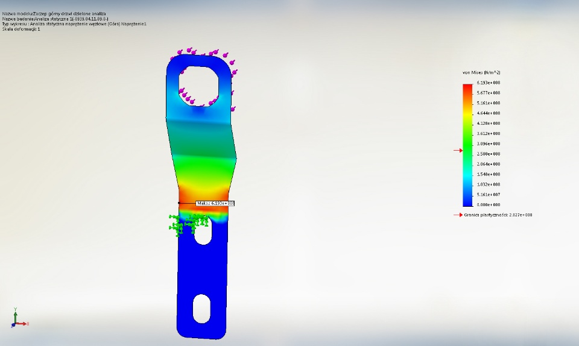The height and width of the screenshot is (346, 579).
Task: Click legend value 1.548e+008
Action: click(488, 174)
